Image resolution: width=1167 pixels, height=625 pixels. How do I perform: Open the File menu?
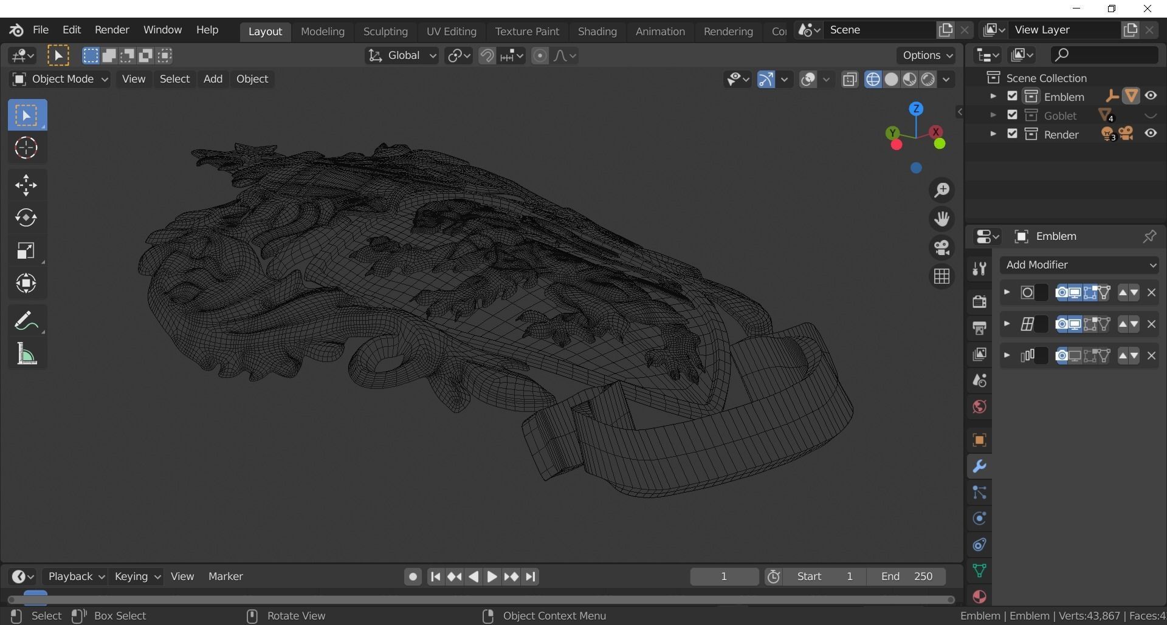[41, 30]
